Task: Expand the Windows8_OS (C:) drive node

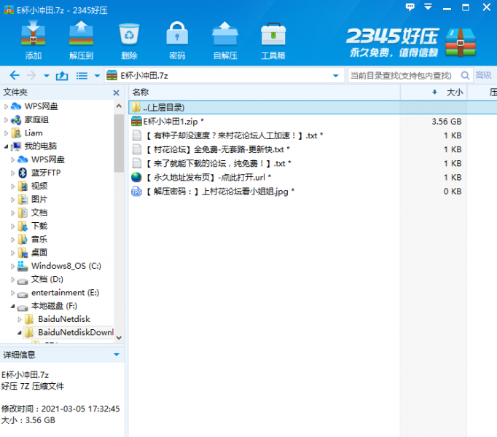Action: pyautogui.click(x=14, y=266)
